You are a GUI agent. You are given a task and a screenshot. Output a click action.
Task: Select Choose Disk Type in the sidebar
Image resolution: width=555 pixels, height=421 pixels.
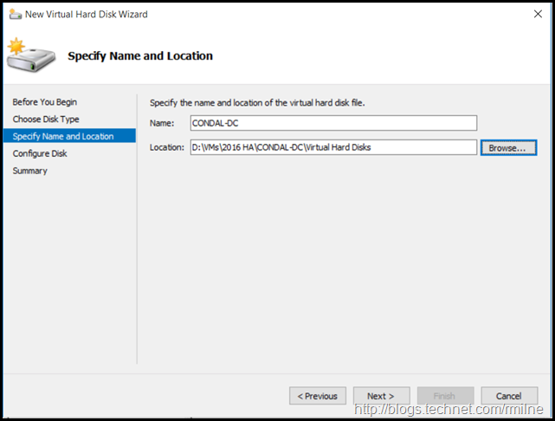click(46, 120)
